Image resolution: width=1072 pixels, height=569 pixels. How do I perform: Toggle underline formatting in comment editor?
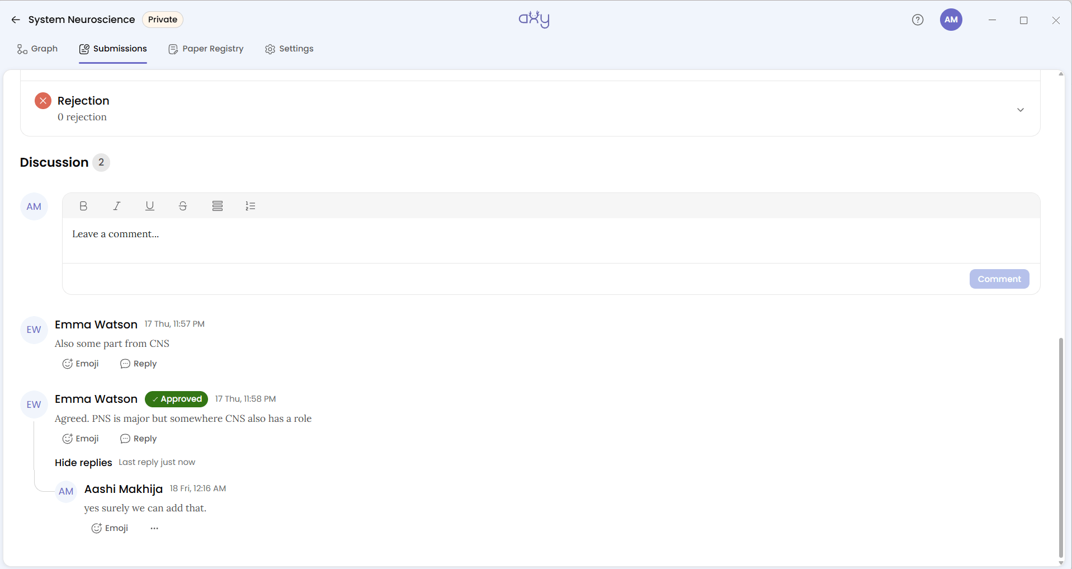point(150,206)
